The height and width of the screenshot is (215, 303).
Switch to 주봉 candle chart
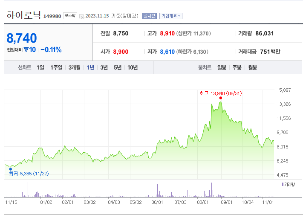pos(237,67)
